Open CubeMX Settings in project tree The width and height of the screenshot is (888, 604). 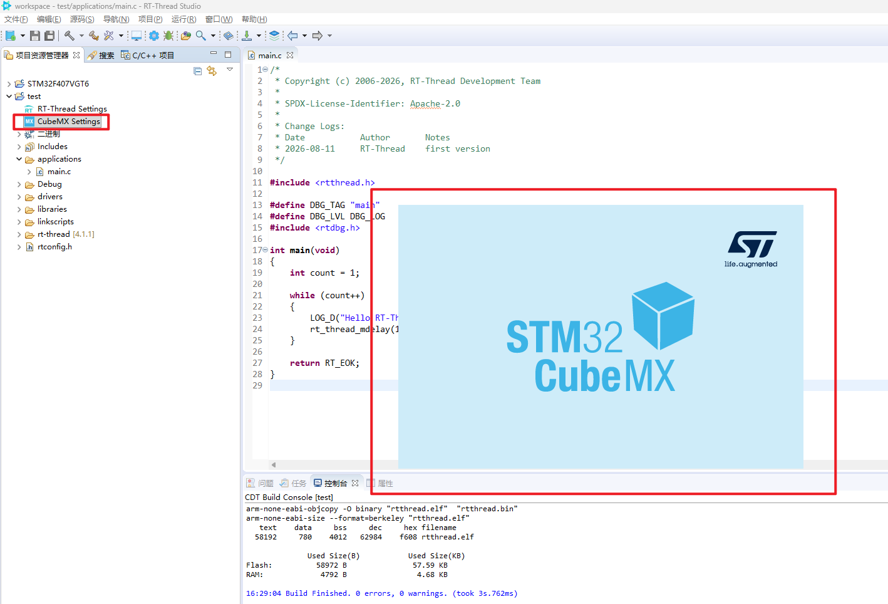68,122
